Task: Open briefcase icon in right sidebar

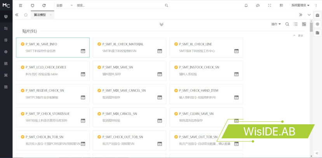Action: (317, 15)
